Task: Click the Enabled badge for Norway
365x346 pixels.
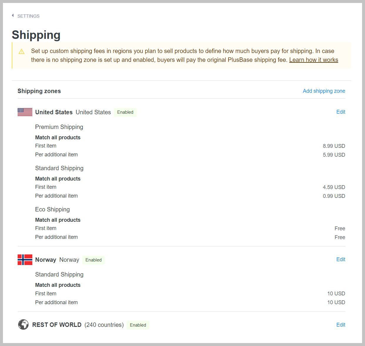Action: pyautogui.click(x=93, y=260)
